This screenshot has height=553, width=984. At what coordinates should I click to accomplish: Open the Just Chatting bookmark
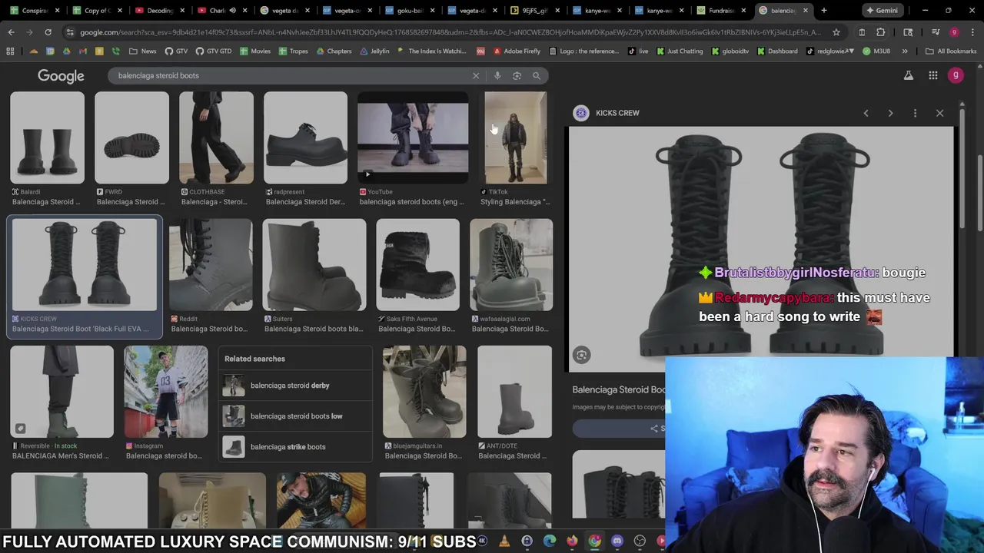point(680,51)
